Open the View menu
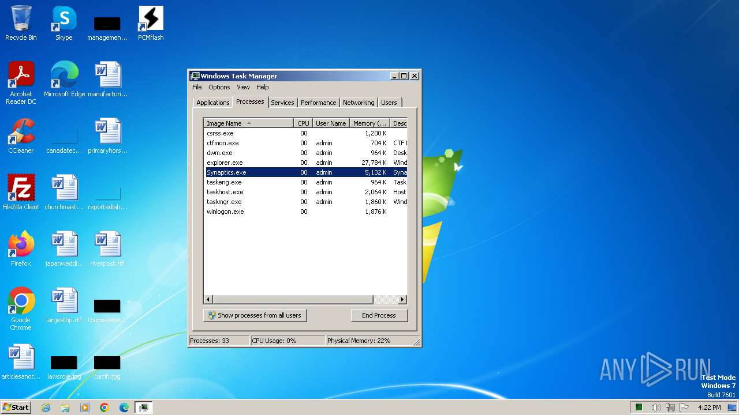The image size is (739, 415). click(243, 87)
